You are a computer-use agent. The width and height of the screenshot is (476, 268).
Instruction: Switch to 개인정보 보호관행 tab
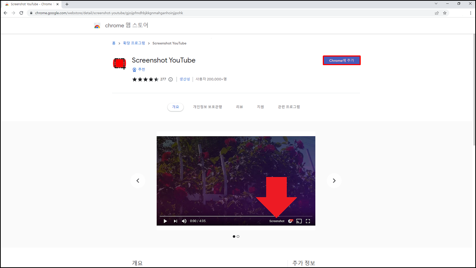[x=208, y=107]
